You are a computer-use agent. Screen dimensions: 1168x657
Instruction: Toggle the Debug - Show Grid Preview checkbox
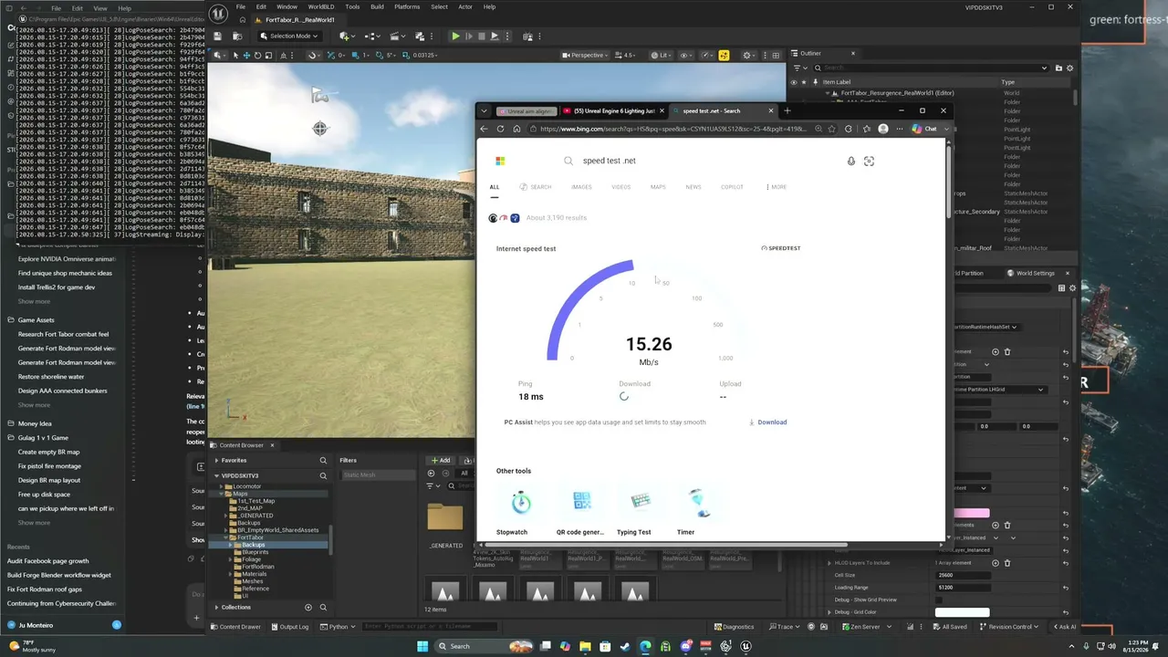pos(939,600)
